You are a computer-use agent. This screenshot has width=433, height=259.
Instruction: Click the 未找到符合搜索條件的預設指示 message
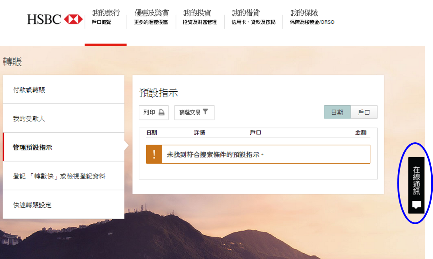click(x=215, y=155)
